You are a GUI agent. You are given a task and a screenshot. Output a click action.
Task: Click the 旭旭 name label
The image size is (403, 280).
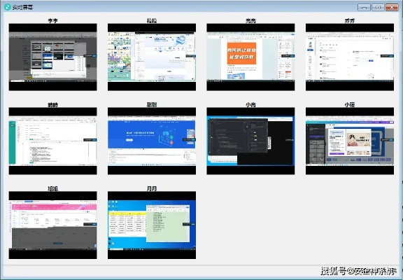pos(52,188)
